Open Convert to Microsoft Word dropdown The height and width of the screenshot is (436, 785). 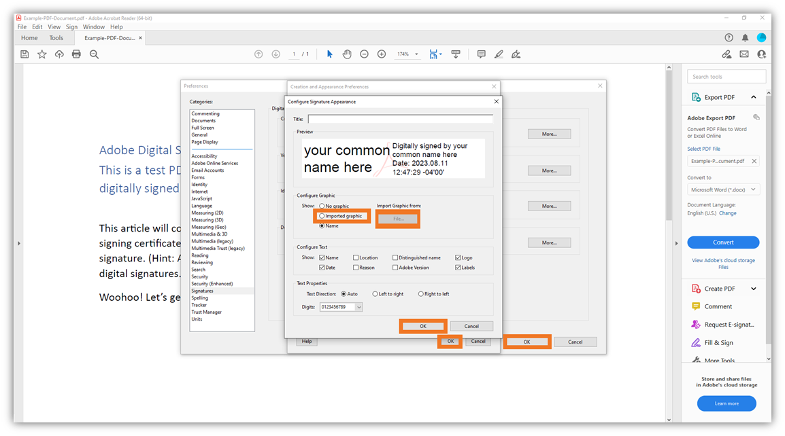pos(723,189)
